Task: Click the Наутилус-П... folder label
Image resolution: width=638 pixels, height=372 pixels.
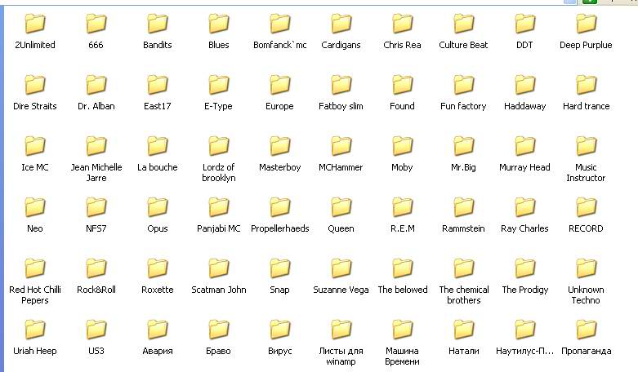Action: click(x=525, y=352)
